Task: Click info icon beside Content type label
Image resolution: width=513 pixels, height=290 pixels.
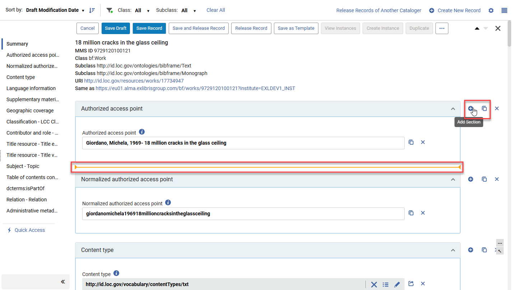Action: (x=116, y=273)
